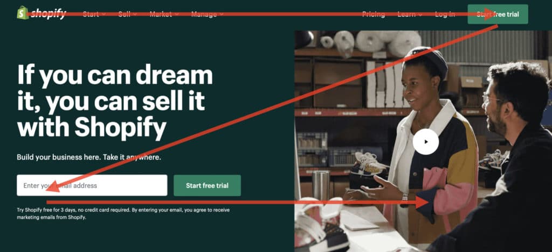Open the Sell navigation menu item

(125, 14)
